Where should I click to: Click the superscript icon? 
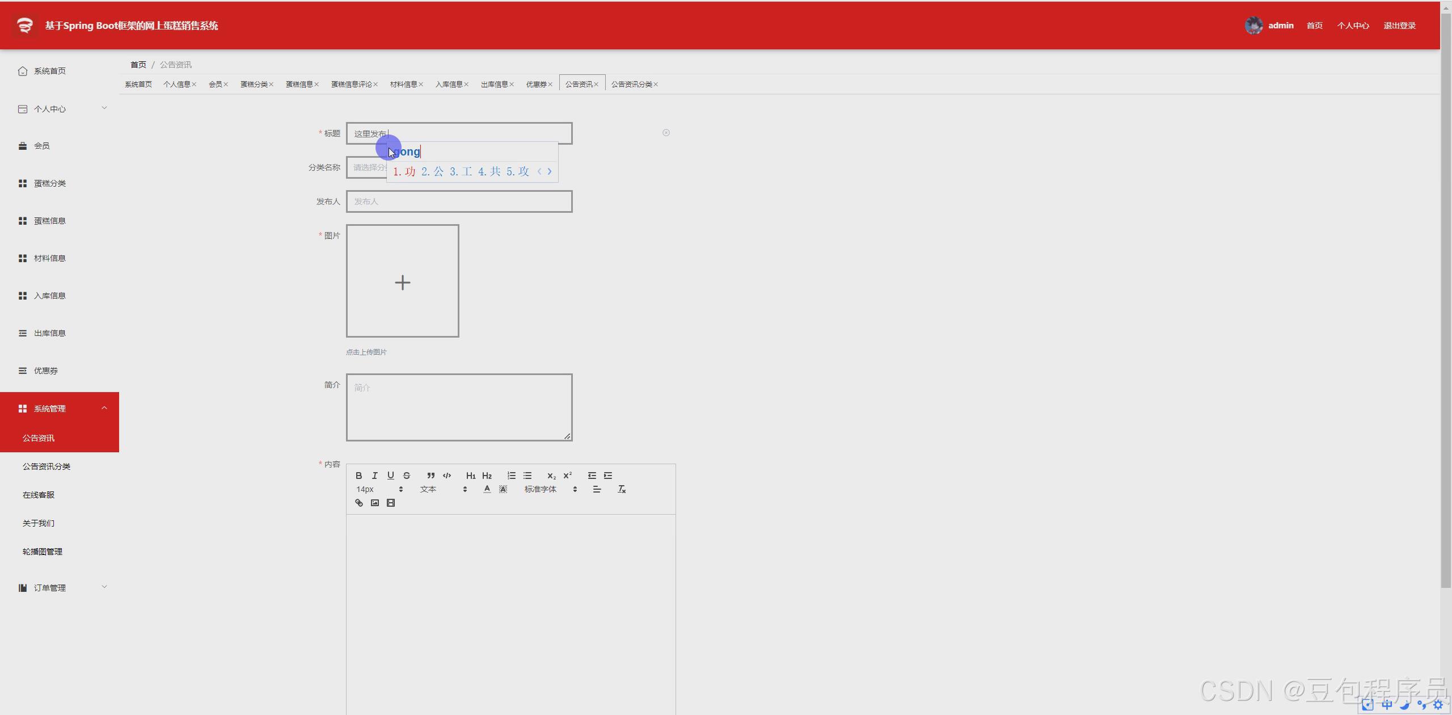[567, 476]
